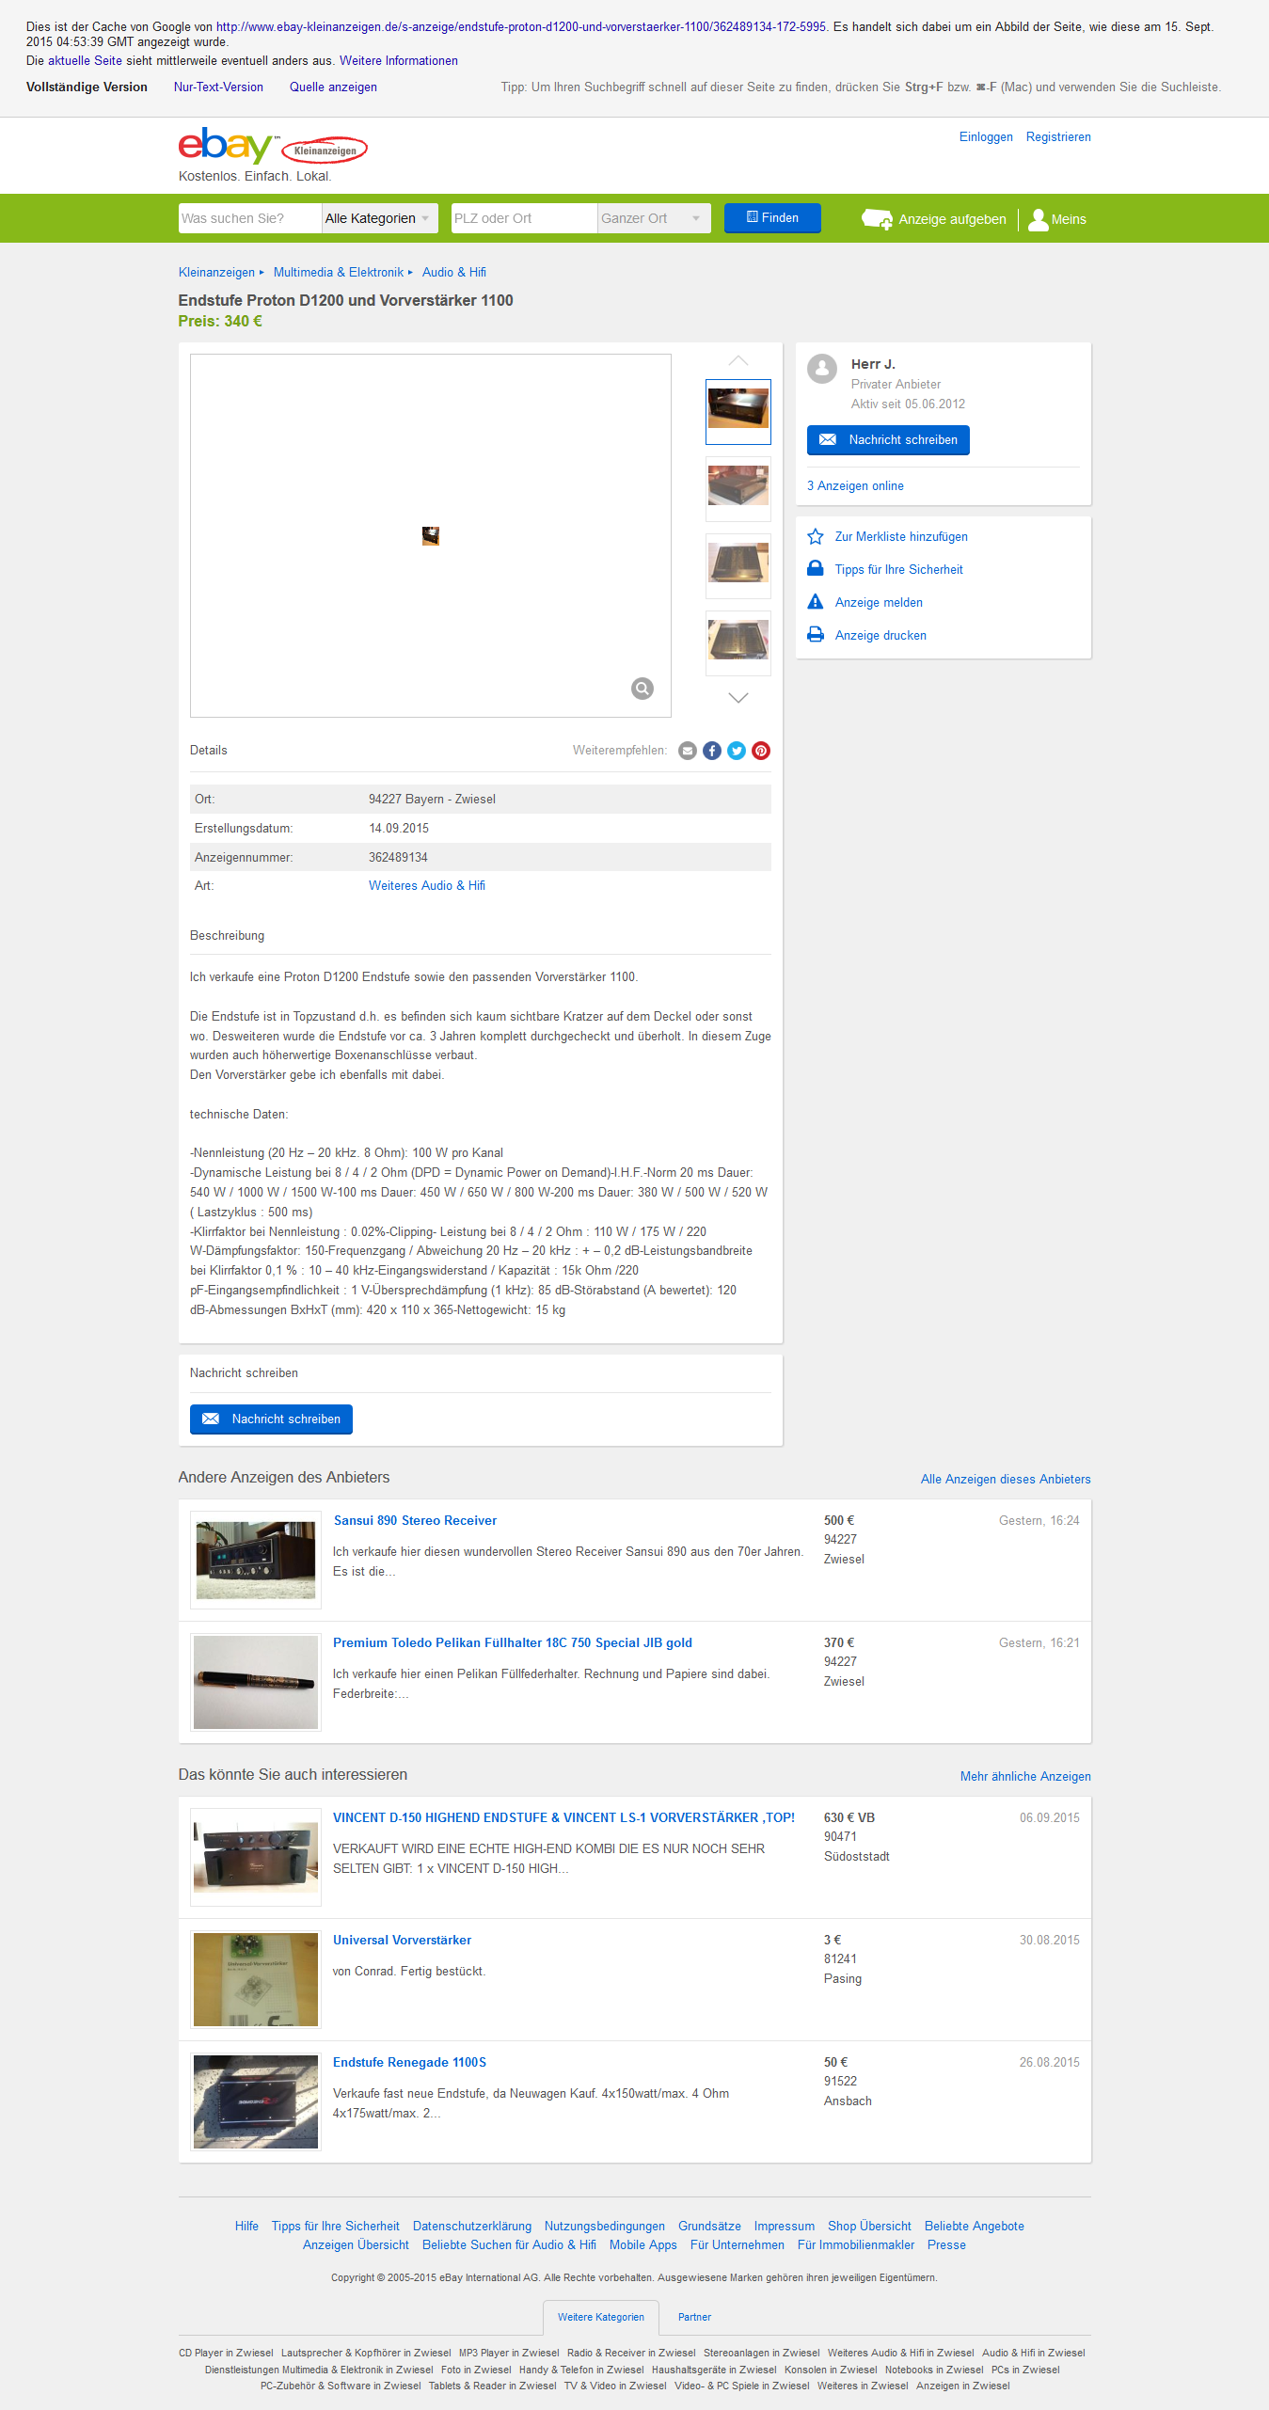Focus the 'Was suchen Sie?' search field
The height and width of the screenshot is (2410, 1269).
click(250, 218)
